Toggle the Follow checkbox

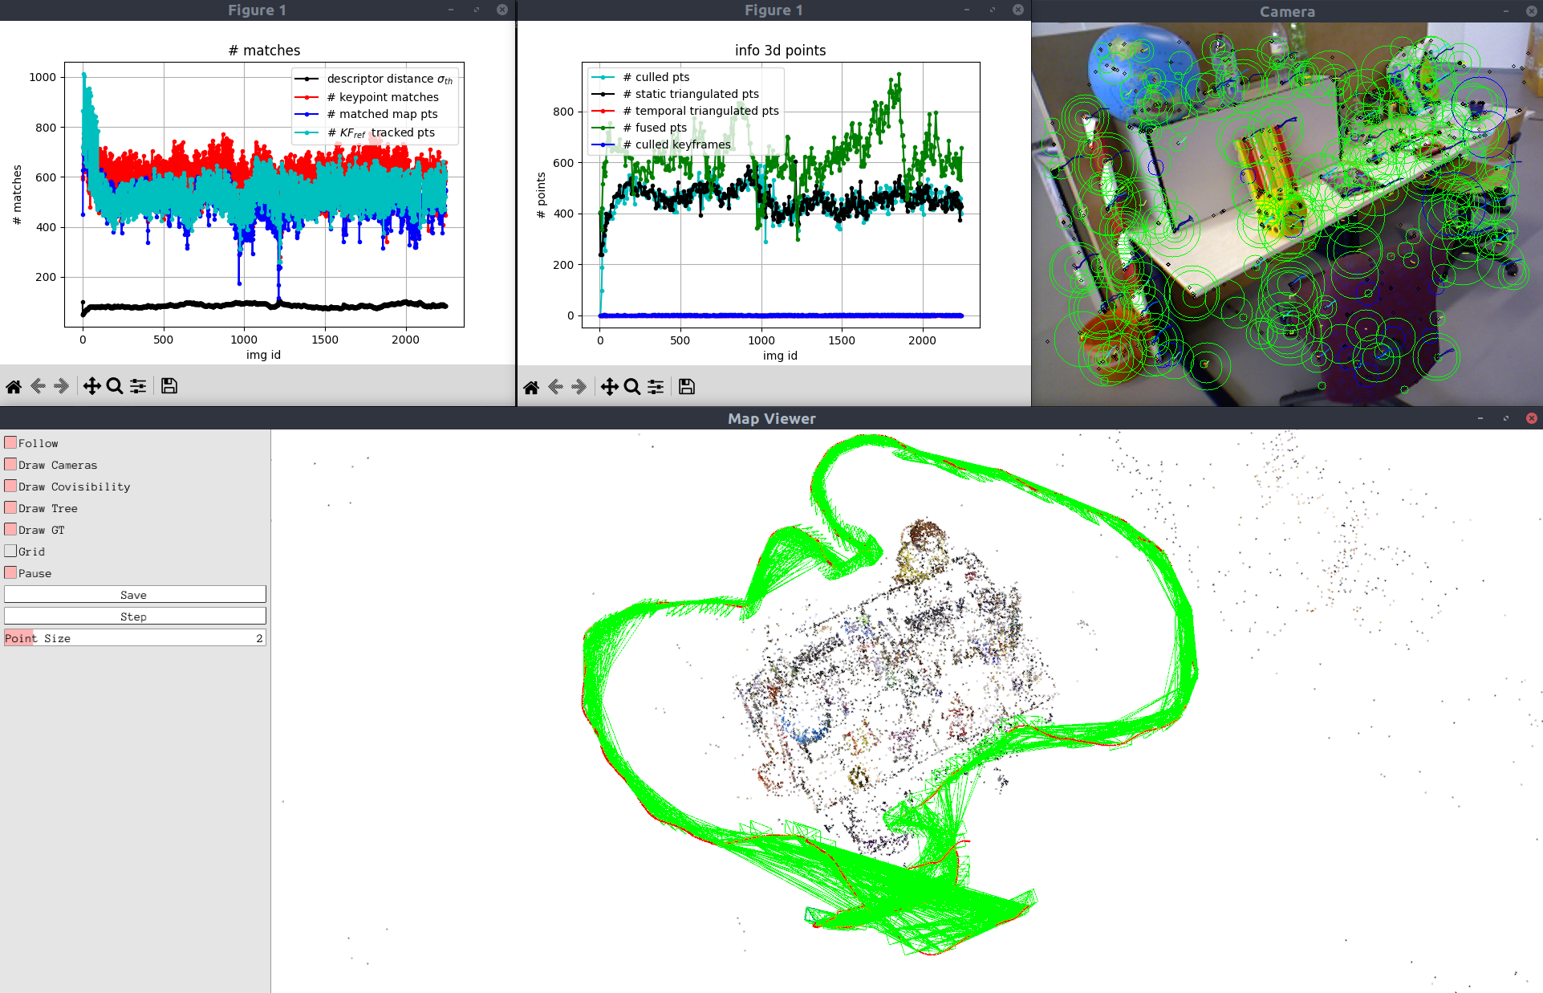pos(10,442)
